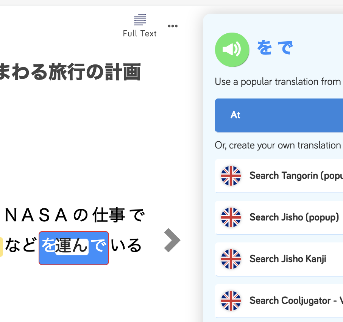Screen dimensions: 343x322
Task: Select the highlighted word 運ん
Action: [72, 247]
